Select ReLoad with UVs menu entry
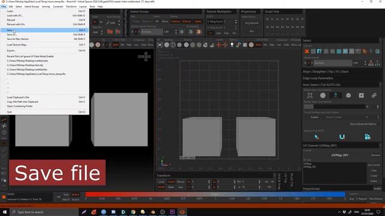The width and height of the screenshot is (385, 216). click(x=44, y=24)
